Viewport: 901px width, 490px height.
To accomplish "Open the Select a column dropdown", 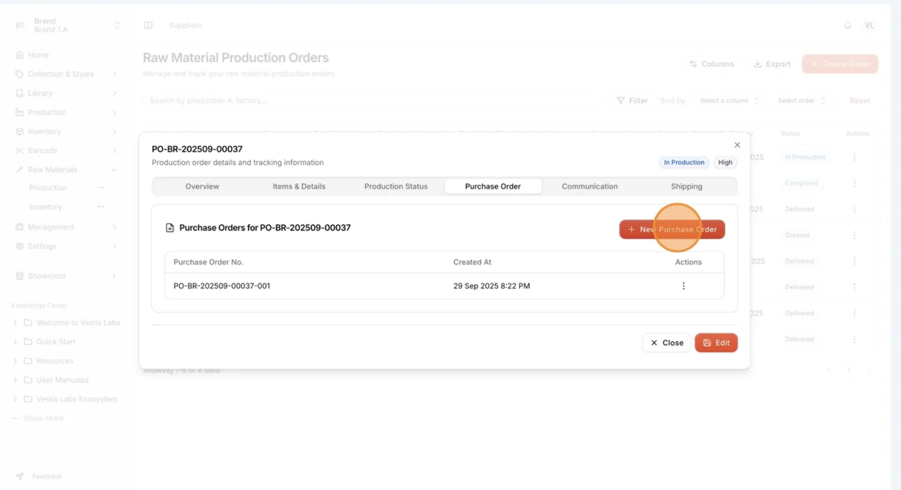I will pos(729,101).
